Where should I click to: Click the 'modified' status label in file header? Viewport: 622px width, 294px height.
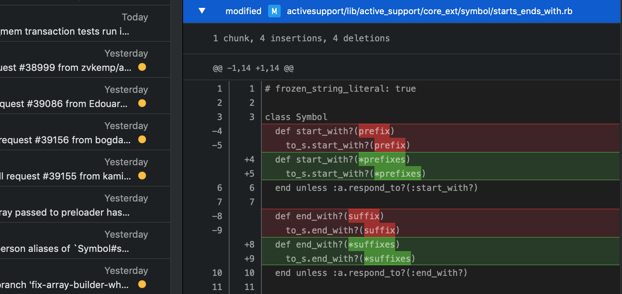point(243,11)
